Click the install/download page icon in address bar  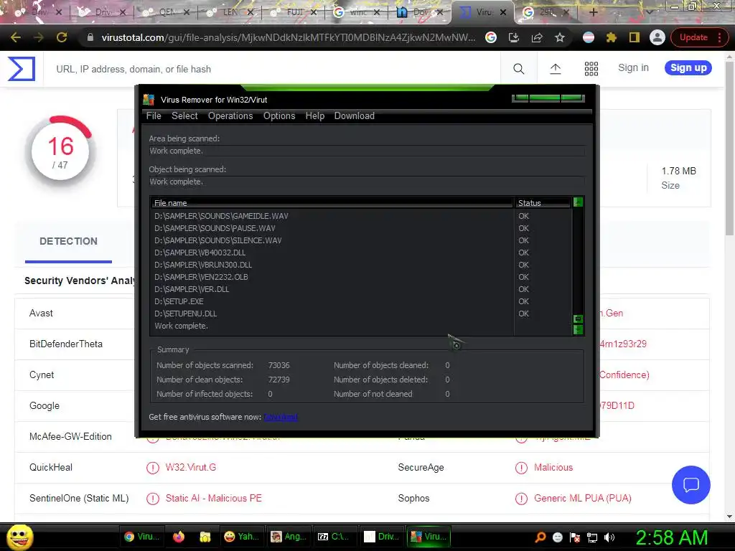tap(514, 37)
